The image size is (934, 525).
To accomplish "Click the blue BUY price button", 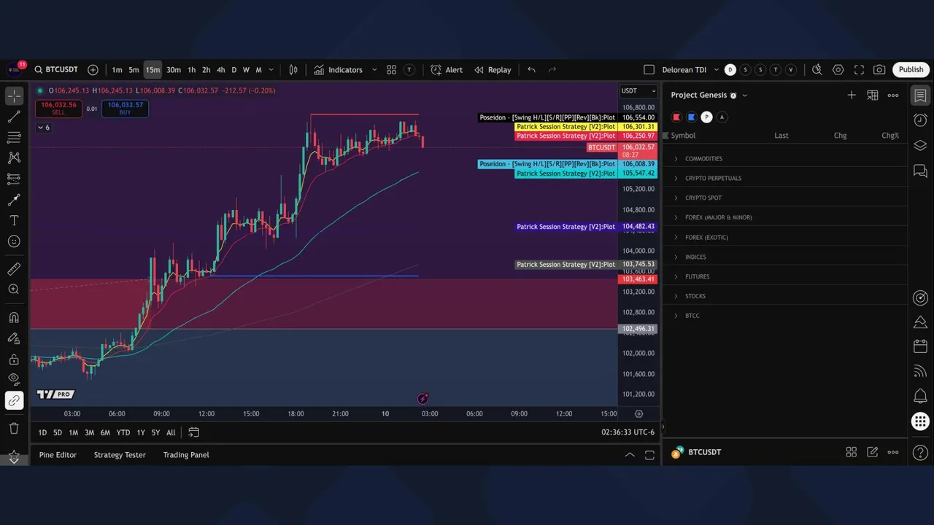I will point(125,109).
